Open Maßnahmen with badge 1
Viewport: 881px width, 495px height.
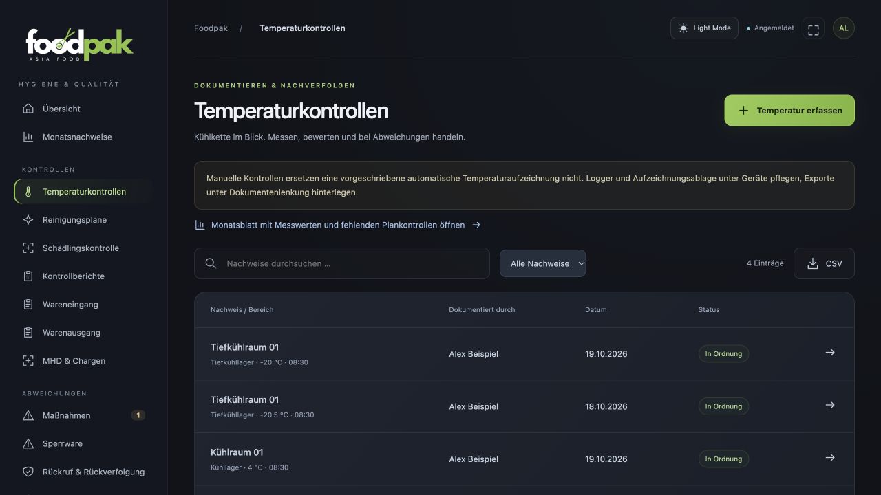[x=83, y=415]
